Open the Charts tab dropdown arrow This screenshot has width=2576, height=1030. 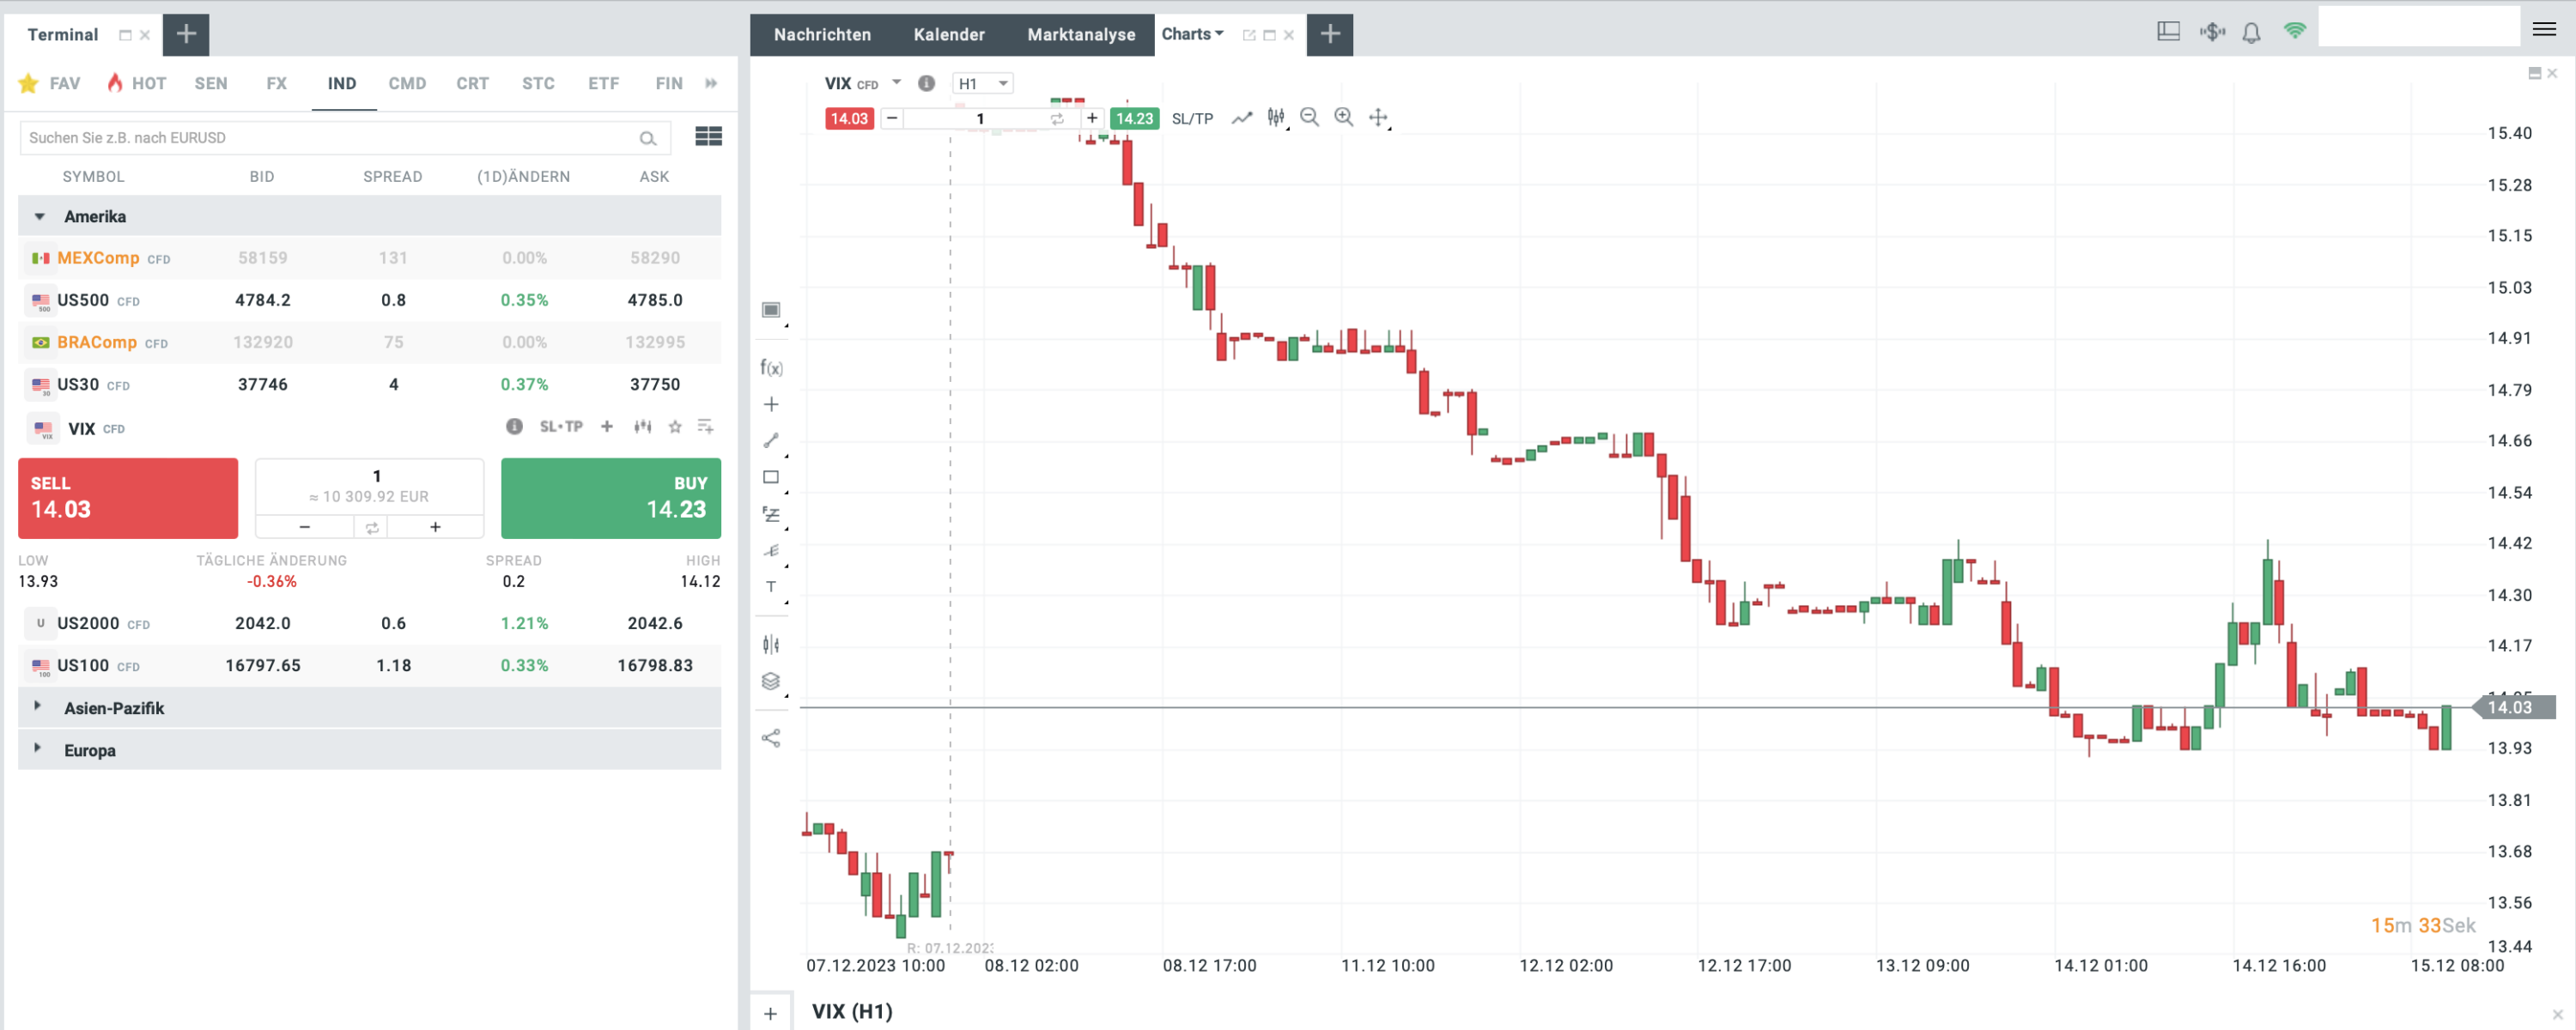click(1219, 34)
